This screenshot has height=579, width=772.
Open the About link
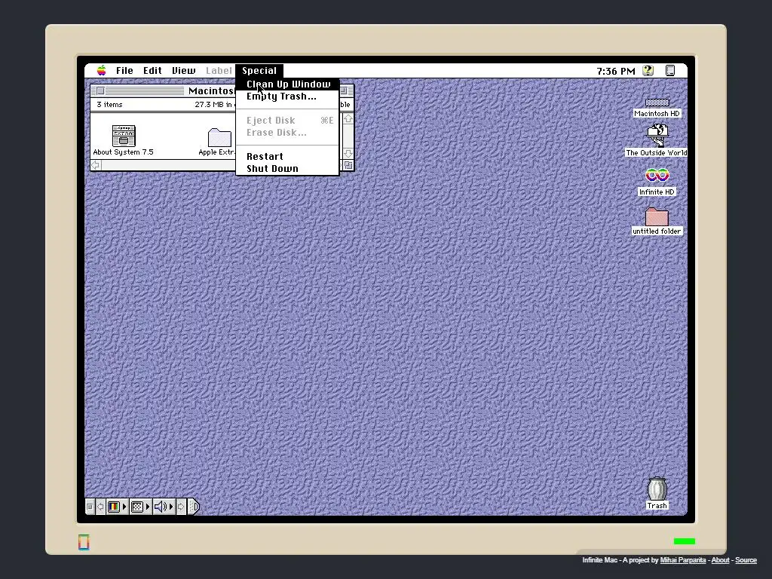(720, 560)
